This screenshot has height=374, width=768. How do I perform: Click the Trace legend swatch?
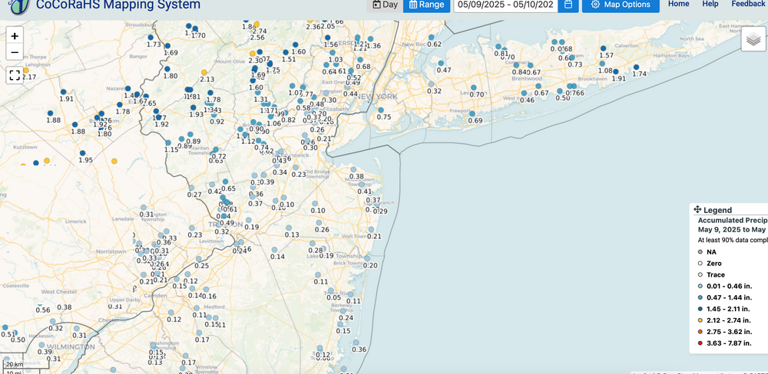[x=700, y=275]
